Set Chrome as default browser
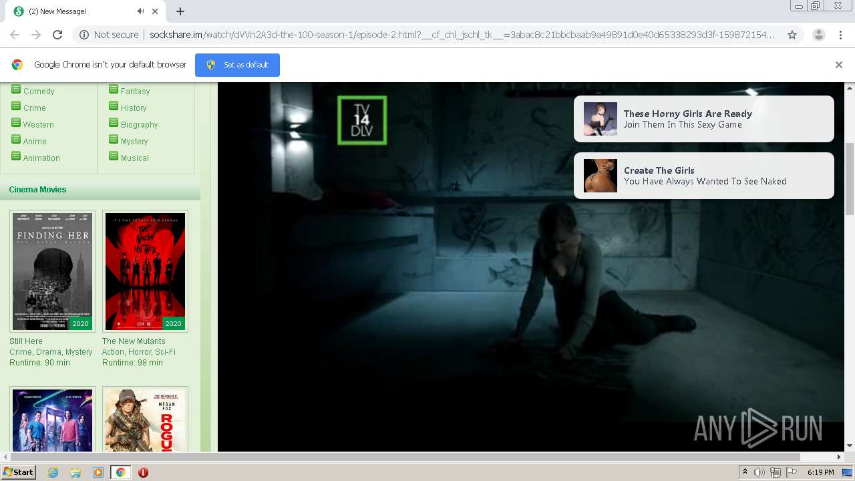Image resolution: width=855 pixels, height=481 pixels. click(x=237, y=65)
